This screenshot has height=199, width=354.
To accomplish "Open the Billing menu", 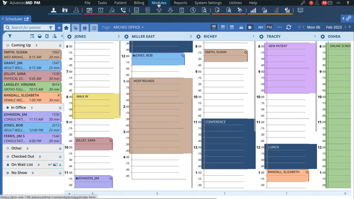I will coord(139,3).
